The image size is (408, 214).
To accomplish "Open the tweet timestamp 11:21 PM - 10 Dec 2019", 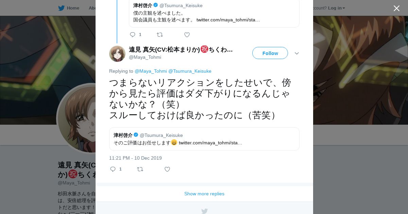I will [135, 158].
